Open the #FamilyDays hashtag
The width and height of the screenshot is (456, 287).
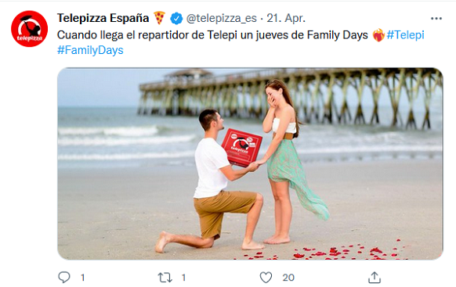pyautogui.click(x=90, y=50)
